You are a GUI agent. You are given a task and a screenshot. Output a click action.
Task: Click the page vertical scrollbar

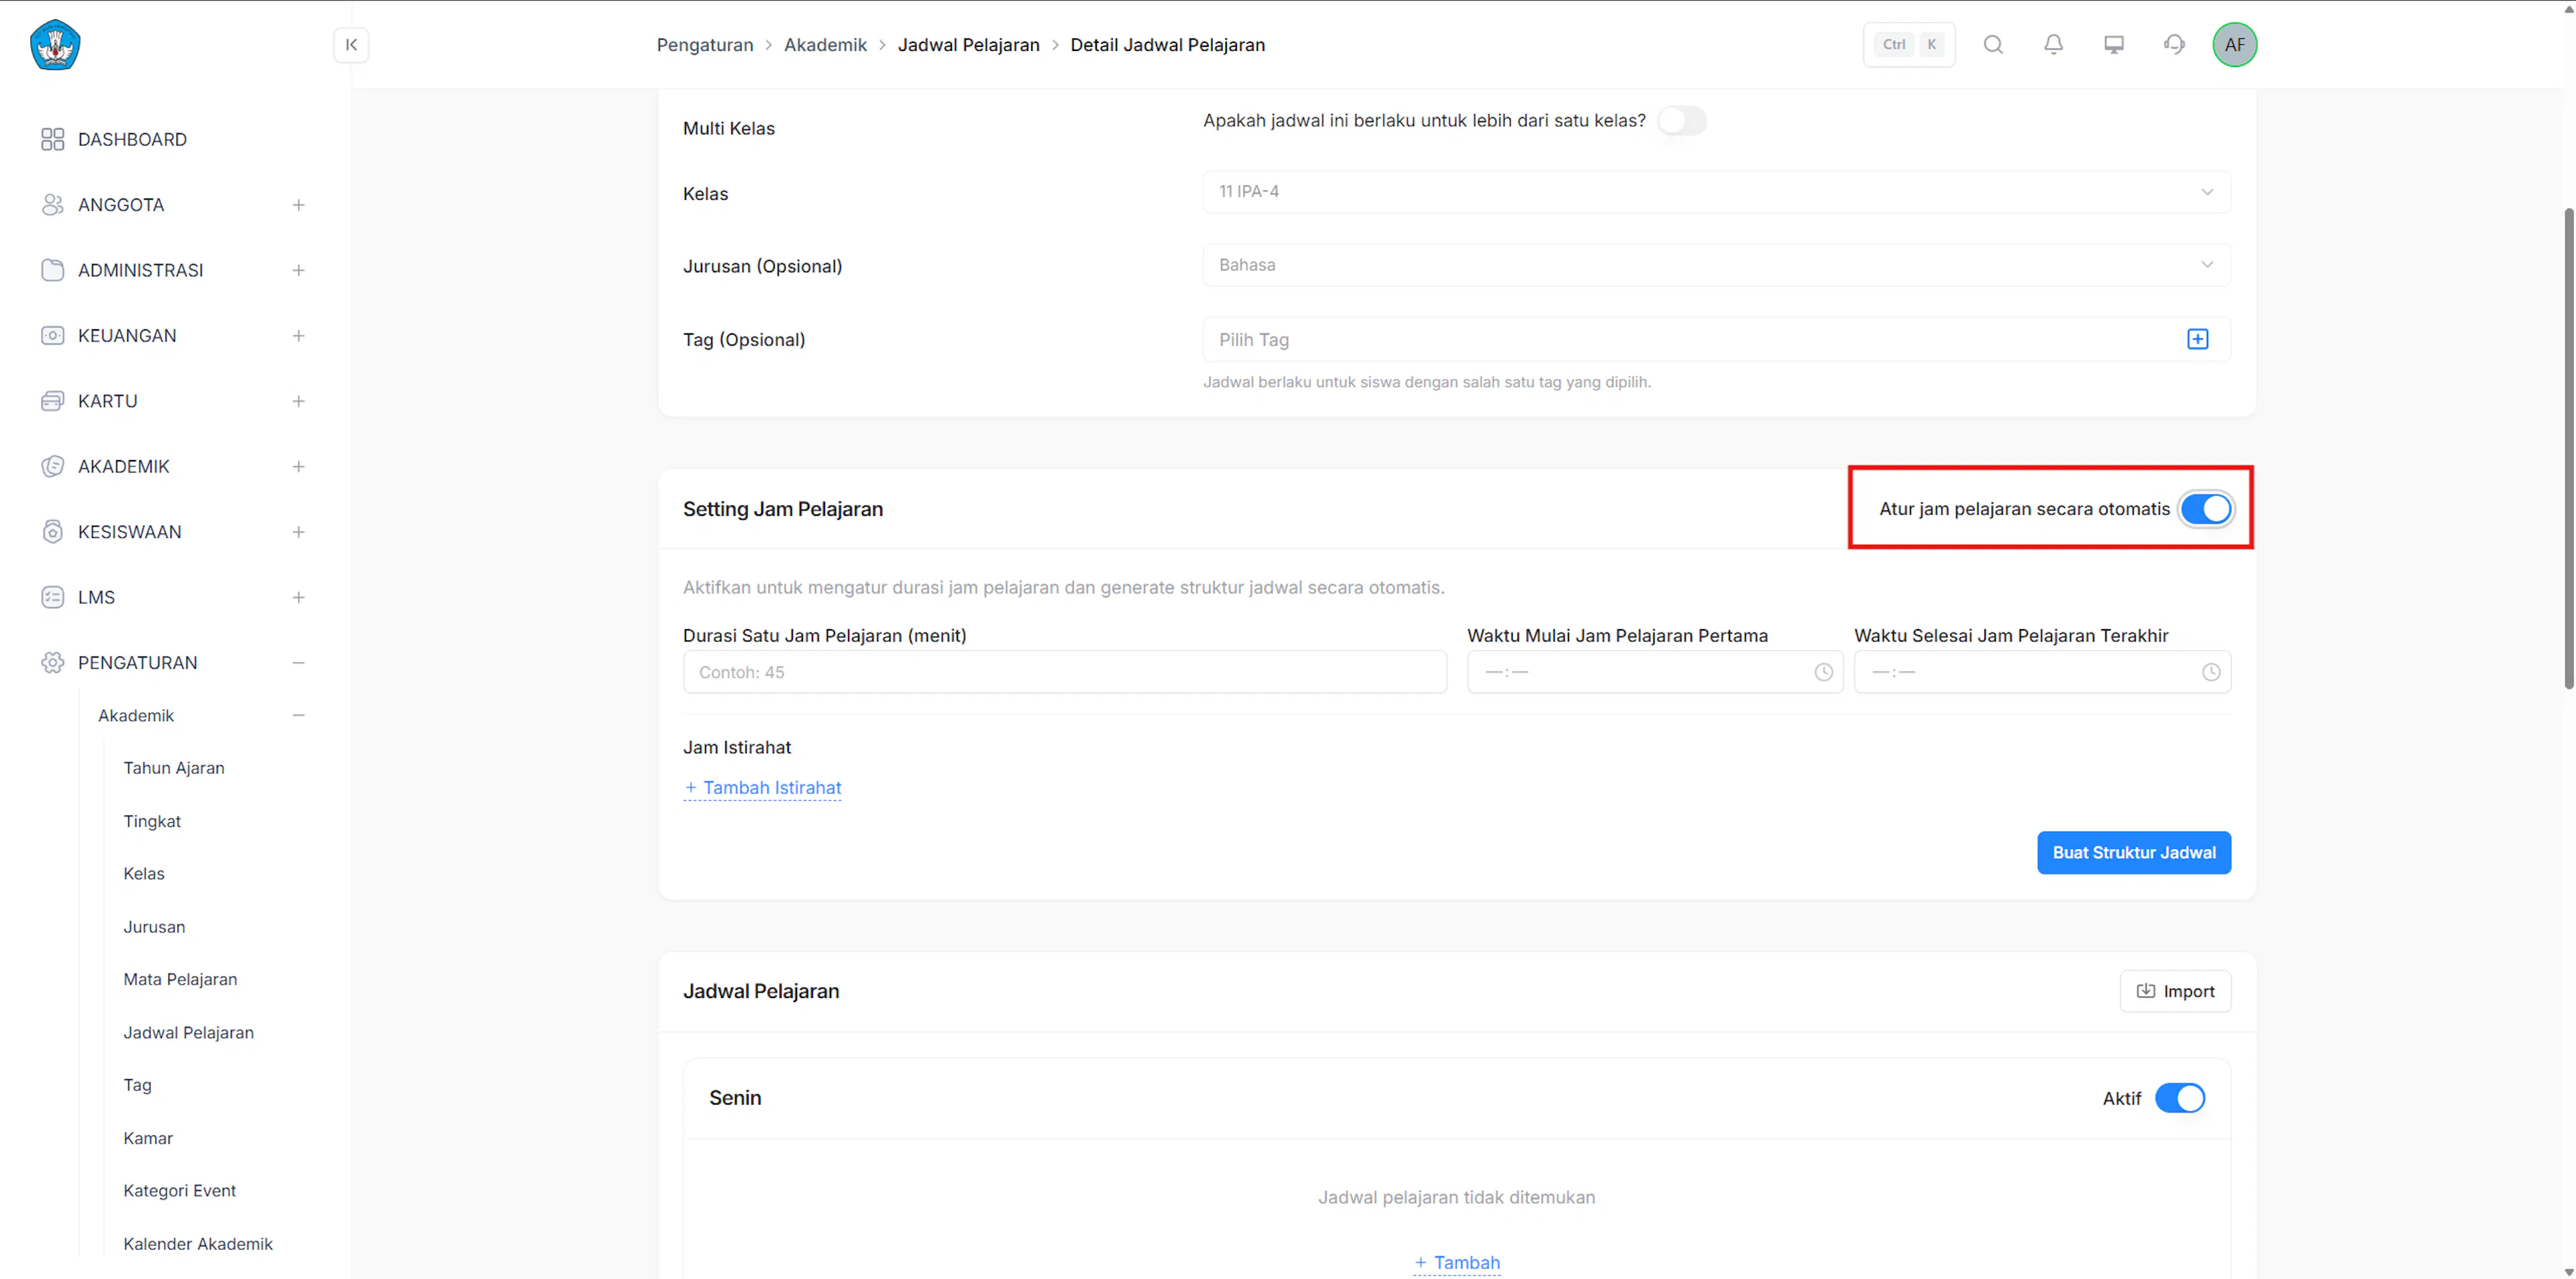2568,448
